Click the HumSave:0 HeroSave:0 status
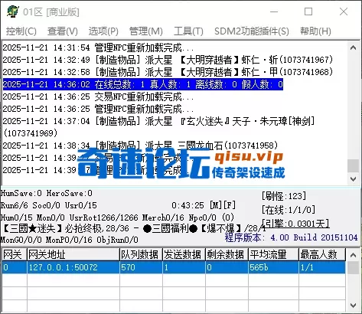 [47, 193]
